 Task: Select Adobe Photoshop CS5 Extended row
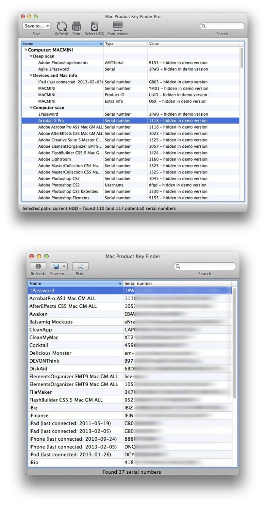point(131,191)
